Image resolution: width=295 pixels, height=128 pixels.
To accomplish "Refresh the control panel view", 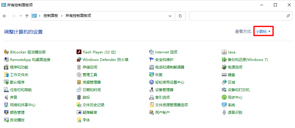I will click(x=180, y=16).
